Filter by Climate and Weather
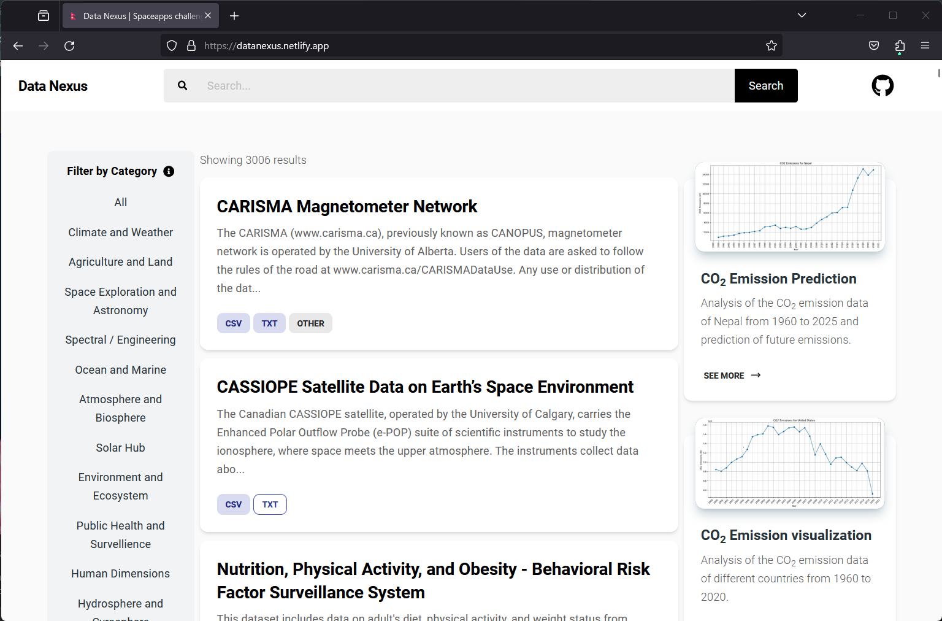Viewport: 942px width, 621px height. (x=121, y=233)
